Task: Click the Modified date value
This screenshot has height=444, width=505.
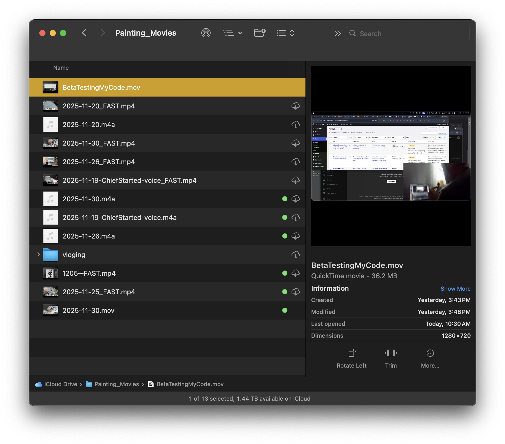Action: [444, 312]
